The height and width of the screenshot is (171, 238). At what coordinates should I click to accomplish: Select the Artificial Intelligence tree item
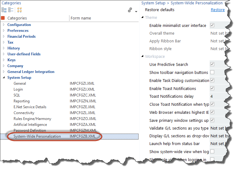(32, 125)
